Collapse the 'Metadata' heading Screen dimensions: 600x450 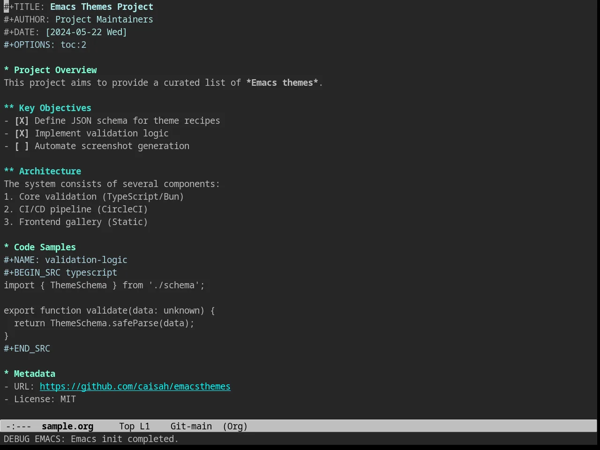coord(30,374)
